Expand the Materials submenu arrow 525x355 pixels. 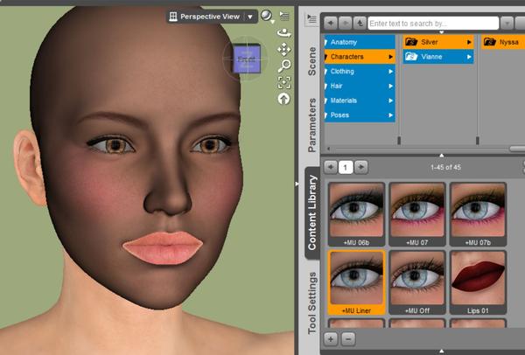[x=390, y=101]
